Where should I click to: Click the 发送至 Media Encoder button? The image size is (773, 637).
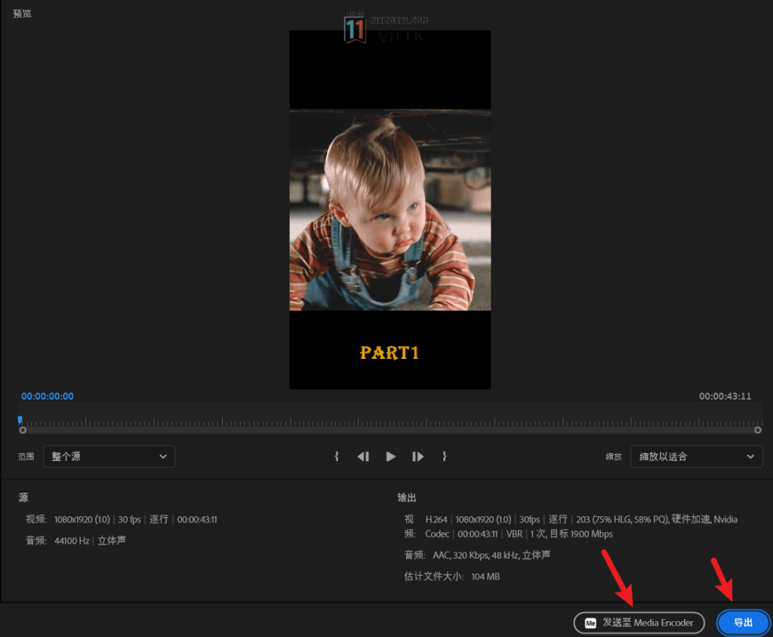point(639,623)
